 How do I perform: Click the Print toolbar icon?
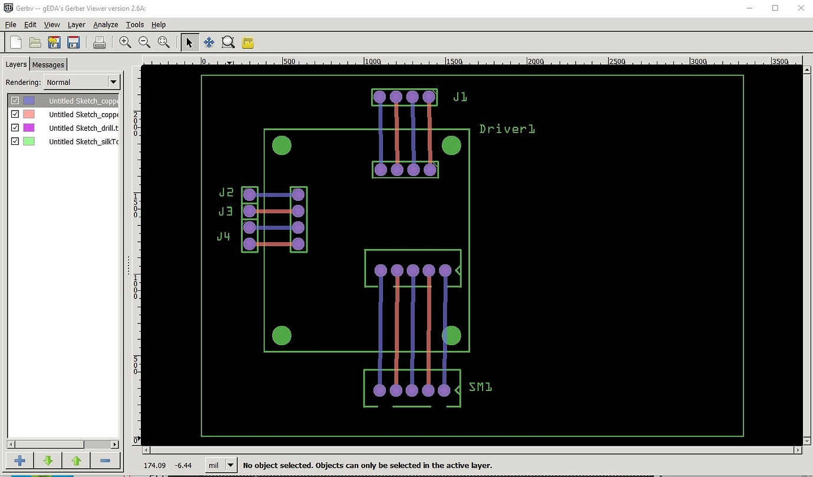pos(100,42)
